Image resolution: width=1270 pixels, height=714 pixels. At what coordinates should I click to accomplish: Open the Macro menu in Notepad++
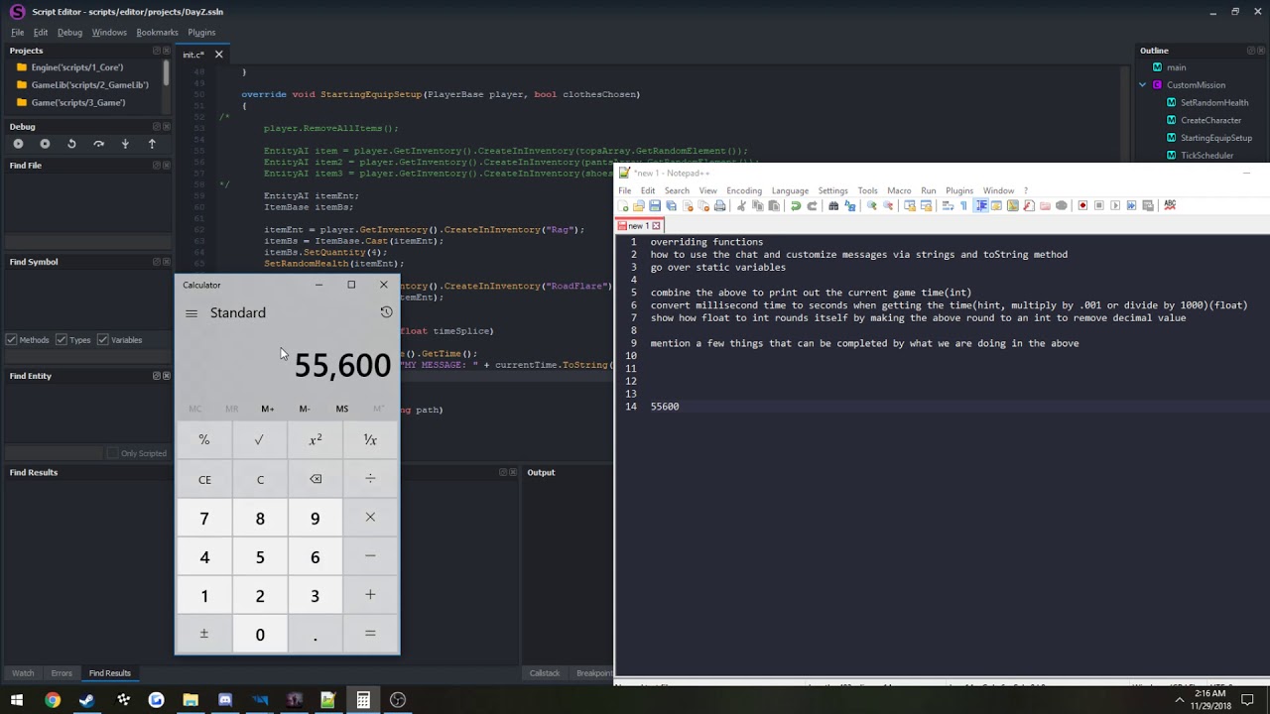[899, 190]
